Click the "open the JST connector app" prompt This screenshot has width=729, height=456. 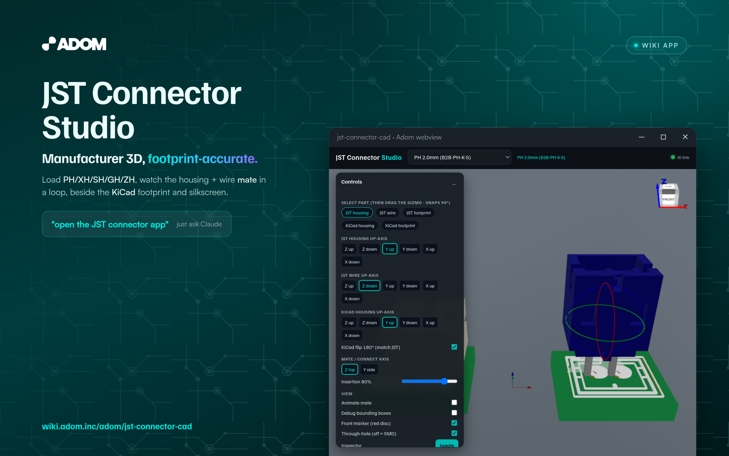pos(136,224)
